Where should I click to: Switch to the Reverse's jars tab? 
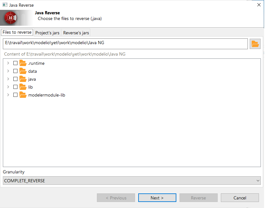point(76,33)
